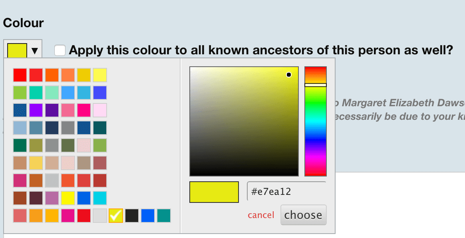Select the bright red swatch in top row
465x238 pixels.
tap(19, 75)
